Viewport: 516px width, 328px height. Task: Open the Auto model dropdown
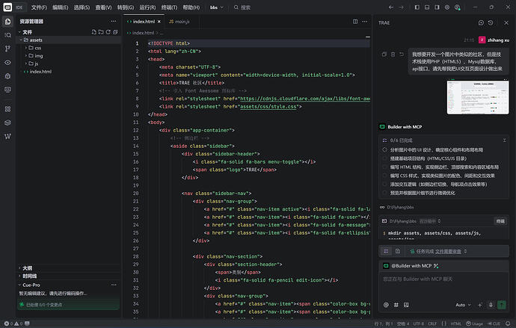pos(463,305)
